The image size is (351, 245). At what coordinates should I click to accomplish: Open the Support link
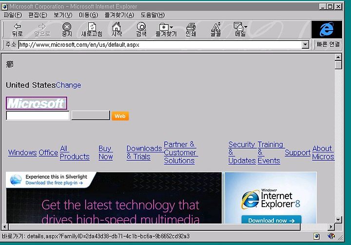pos(297,152)
